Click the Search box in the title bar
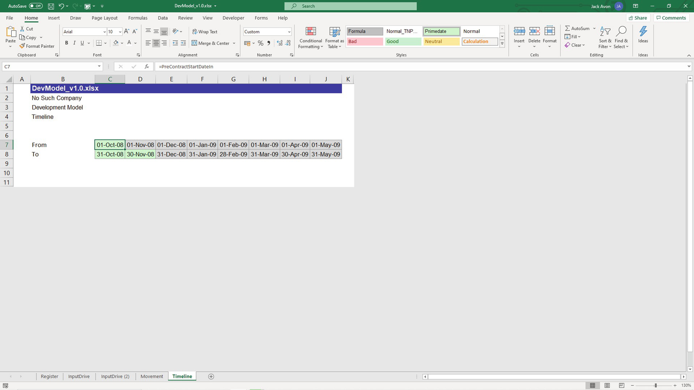The height and width of the screenshot is (390, 694). pyautogui.click(x=351, y=6)
